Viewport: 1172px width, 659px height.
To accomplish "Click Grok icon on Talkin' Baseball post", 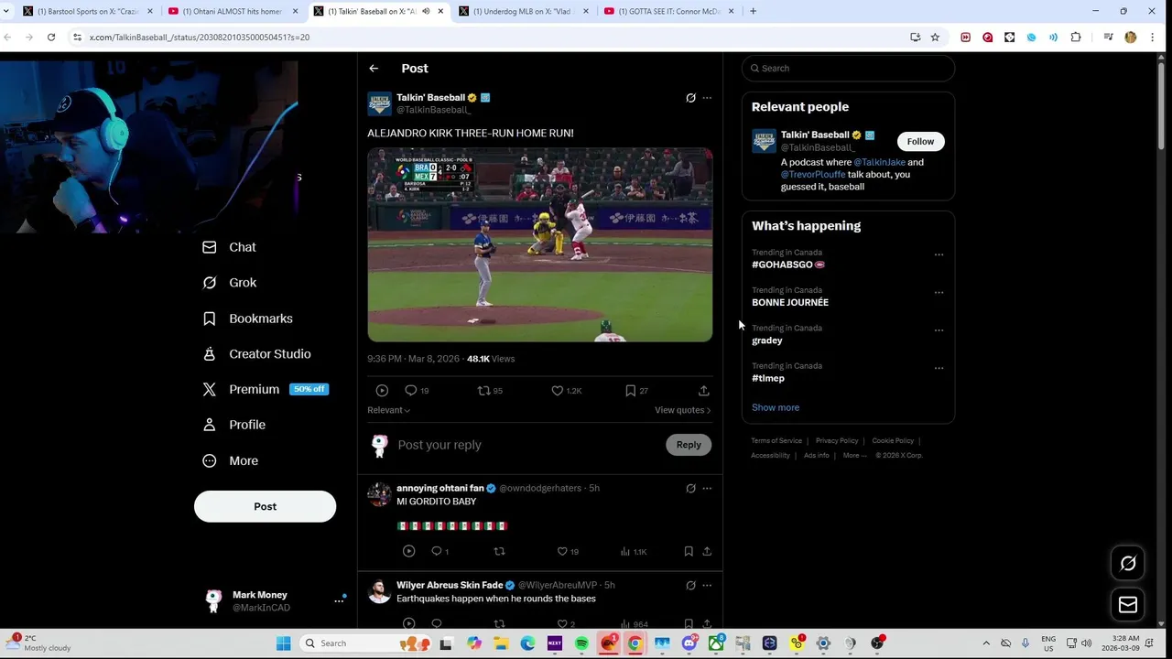I will coord(690,98).
